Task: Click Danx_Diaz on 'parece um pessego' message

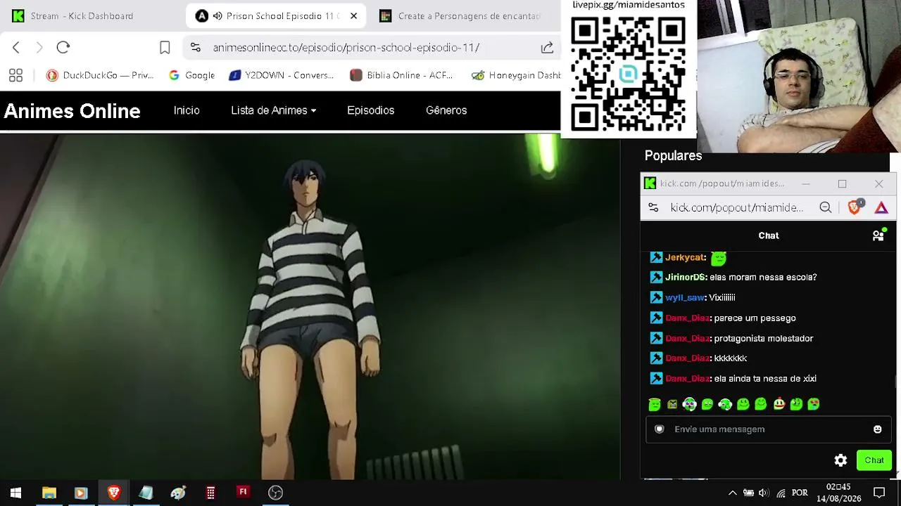Action: click(x=687, y=318)
